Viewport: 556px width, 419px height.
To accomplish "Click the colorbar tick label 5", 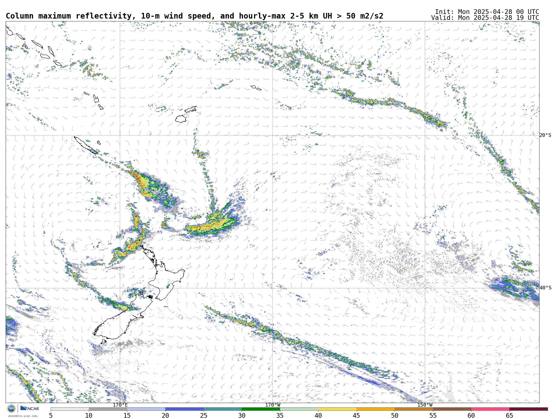I will tap(51, 415).
